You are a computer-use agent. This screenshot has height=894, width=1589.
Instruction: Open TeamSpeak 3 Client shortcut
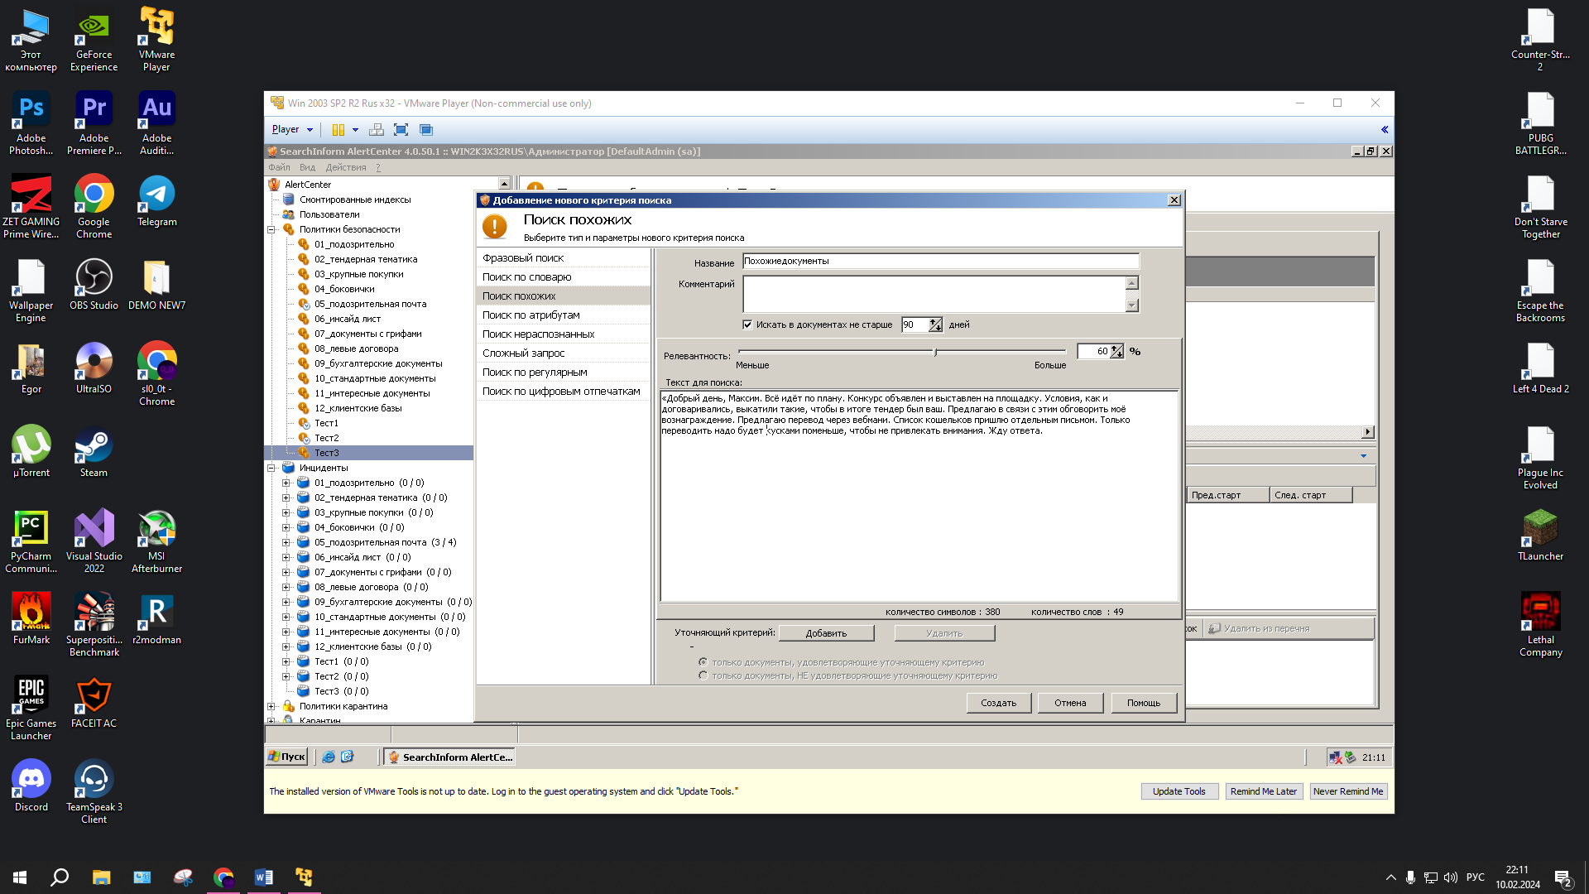(94, 792)
